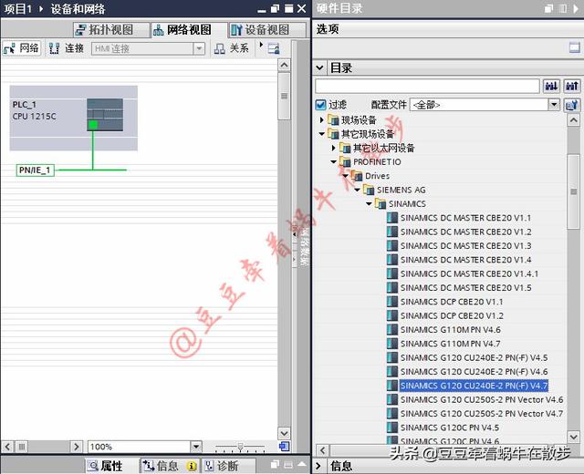Click the icon at right of 选项 panel

(x=574, y=47)
